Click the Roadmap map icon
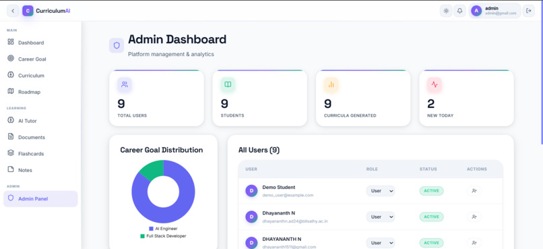 click(x=11, y=91)
